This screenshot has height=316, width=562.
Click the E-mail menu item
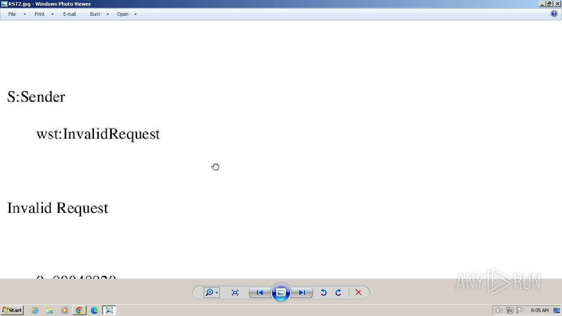(x=69, y=14)
